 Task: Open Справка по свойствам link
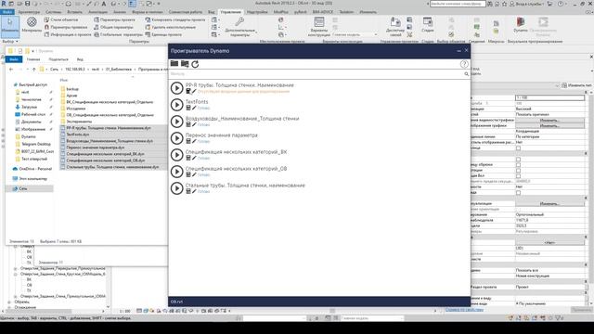464,310
